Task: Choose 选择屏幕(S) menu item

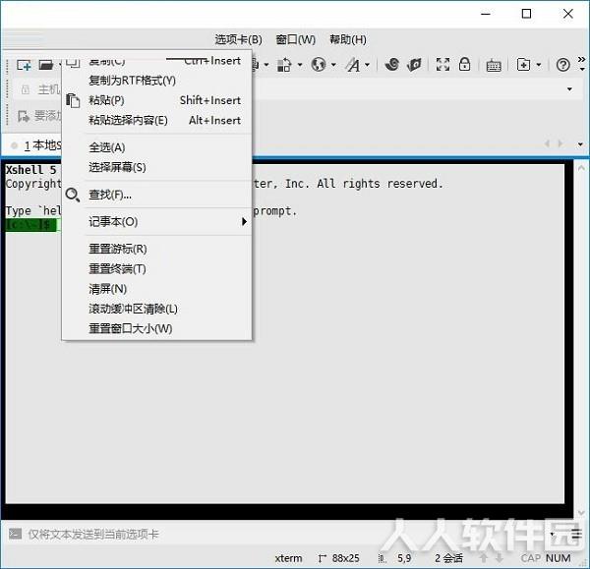Action: click(x=157, y=167)
